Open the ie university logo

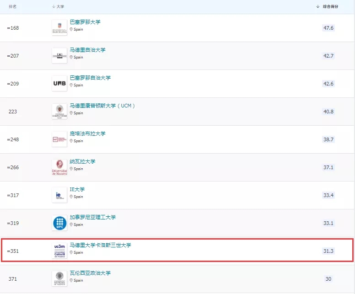59,195
